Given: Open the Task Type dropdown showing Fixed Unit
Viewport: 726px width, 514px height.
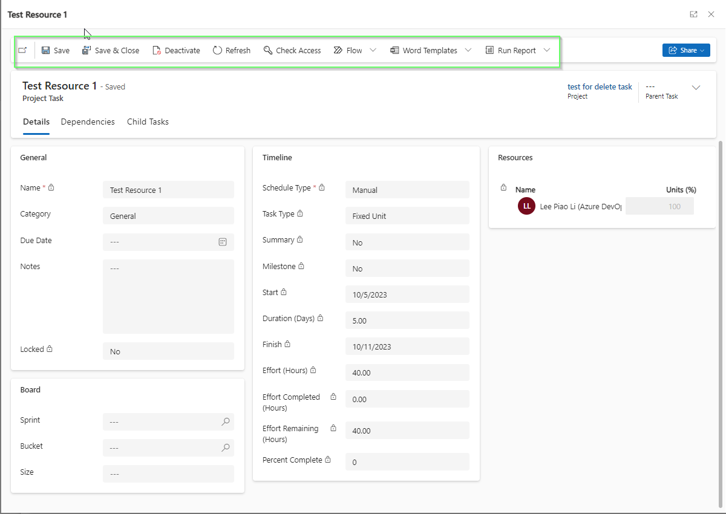Looking at the screenshot, I should [x=407, y=216].
